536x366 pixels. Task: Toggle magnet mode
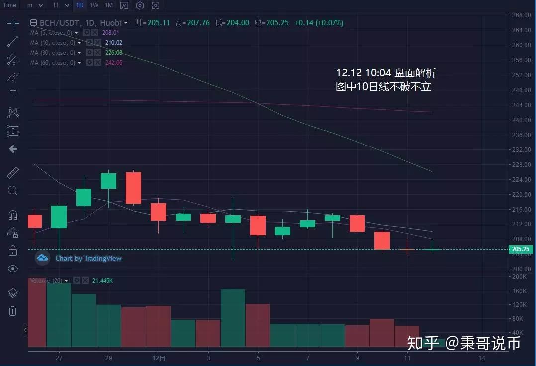click(12, 215)
